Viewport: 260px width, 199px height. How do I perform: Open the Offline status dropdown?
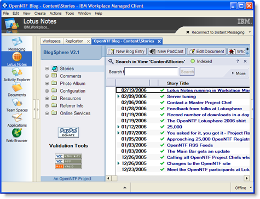click(251, 187)
